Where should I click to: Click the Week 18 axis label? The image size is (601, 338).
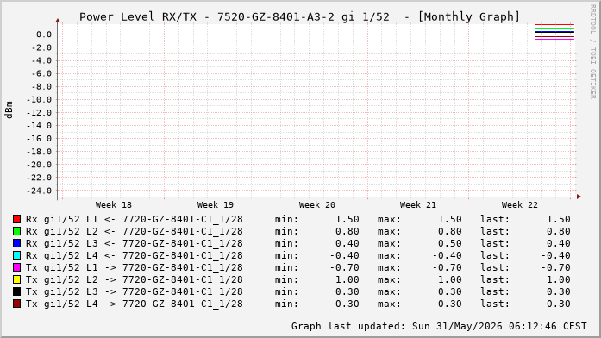tap(114, 205)
